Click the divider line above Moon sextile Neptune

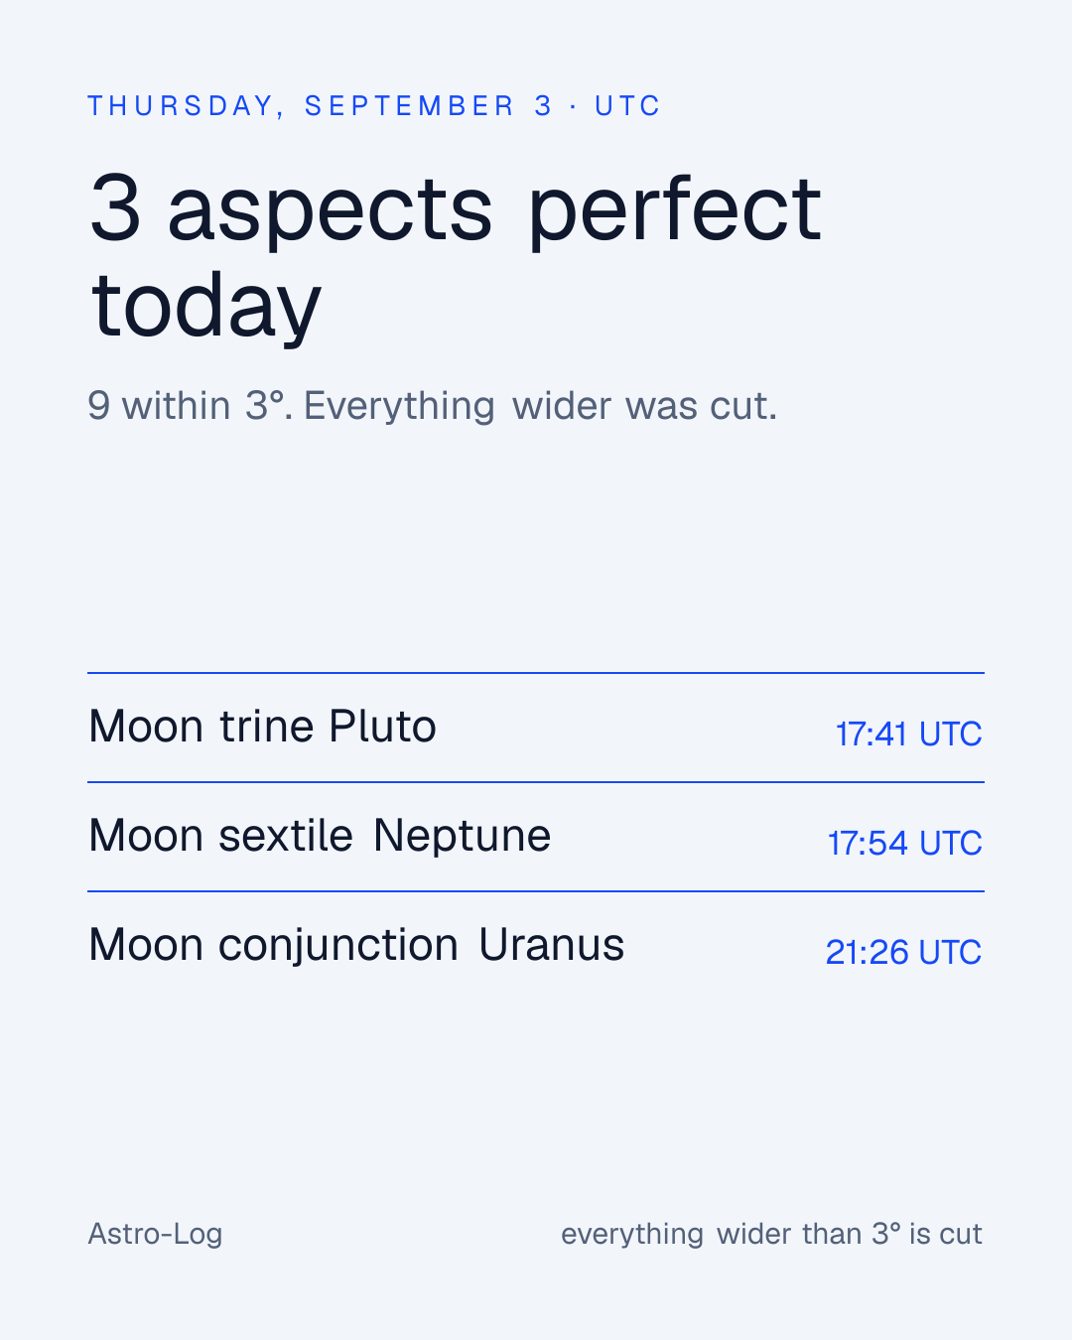point(536,782)
